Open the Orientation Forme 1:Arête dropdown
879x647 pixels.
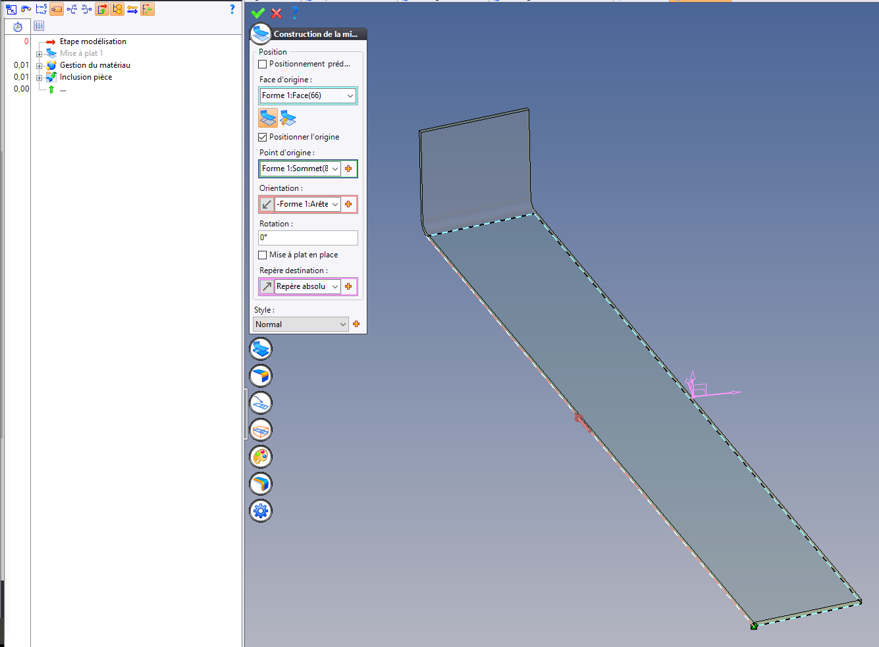tap(334, 205)
